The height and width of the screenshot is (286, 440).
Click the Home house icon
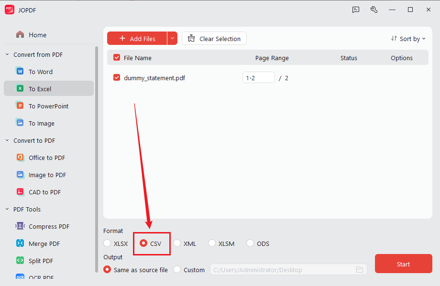20,34
